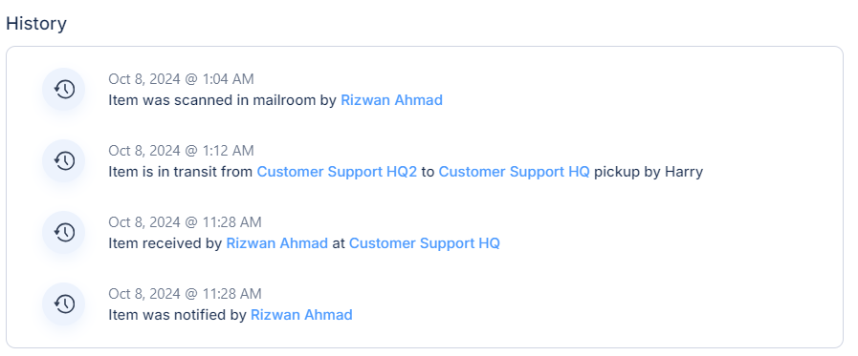Open the Customer Support HQ2 link
Viewport: 858px width, 356px height.
337,172
